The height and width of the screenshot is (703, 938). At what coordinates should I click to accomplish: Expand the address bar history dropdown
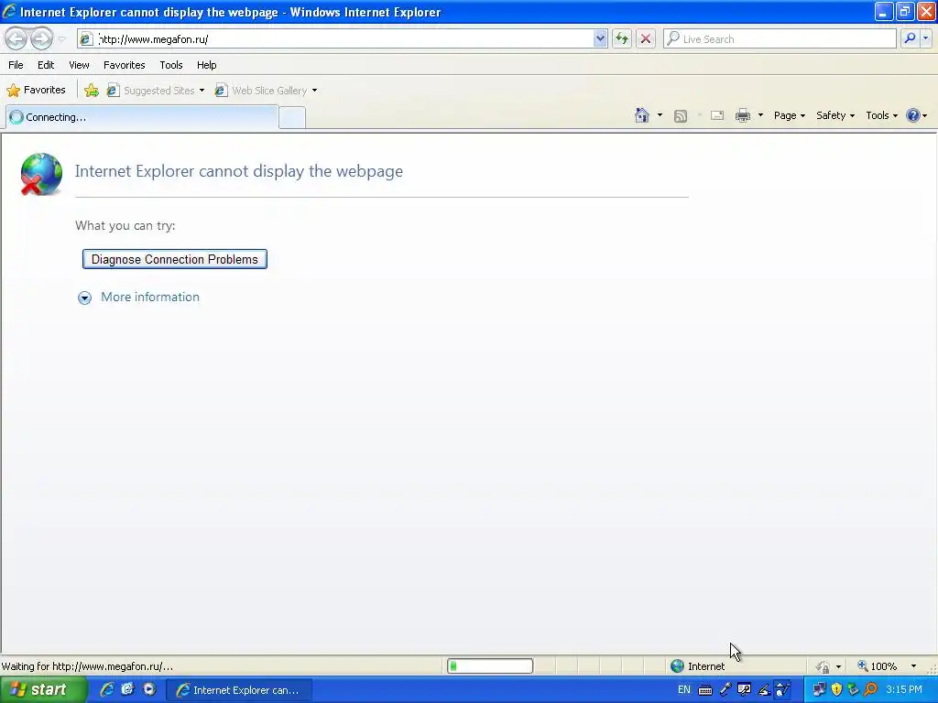click(600, 38)
